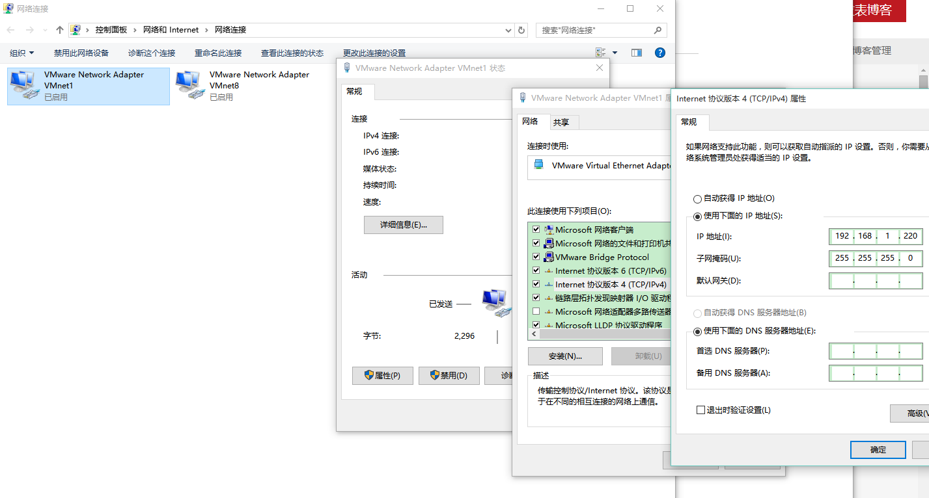Click the forward arrow in Network Connections window
This screenshot has width=929, height=498.
29,30
